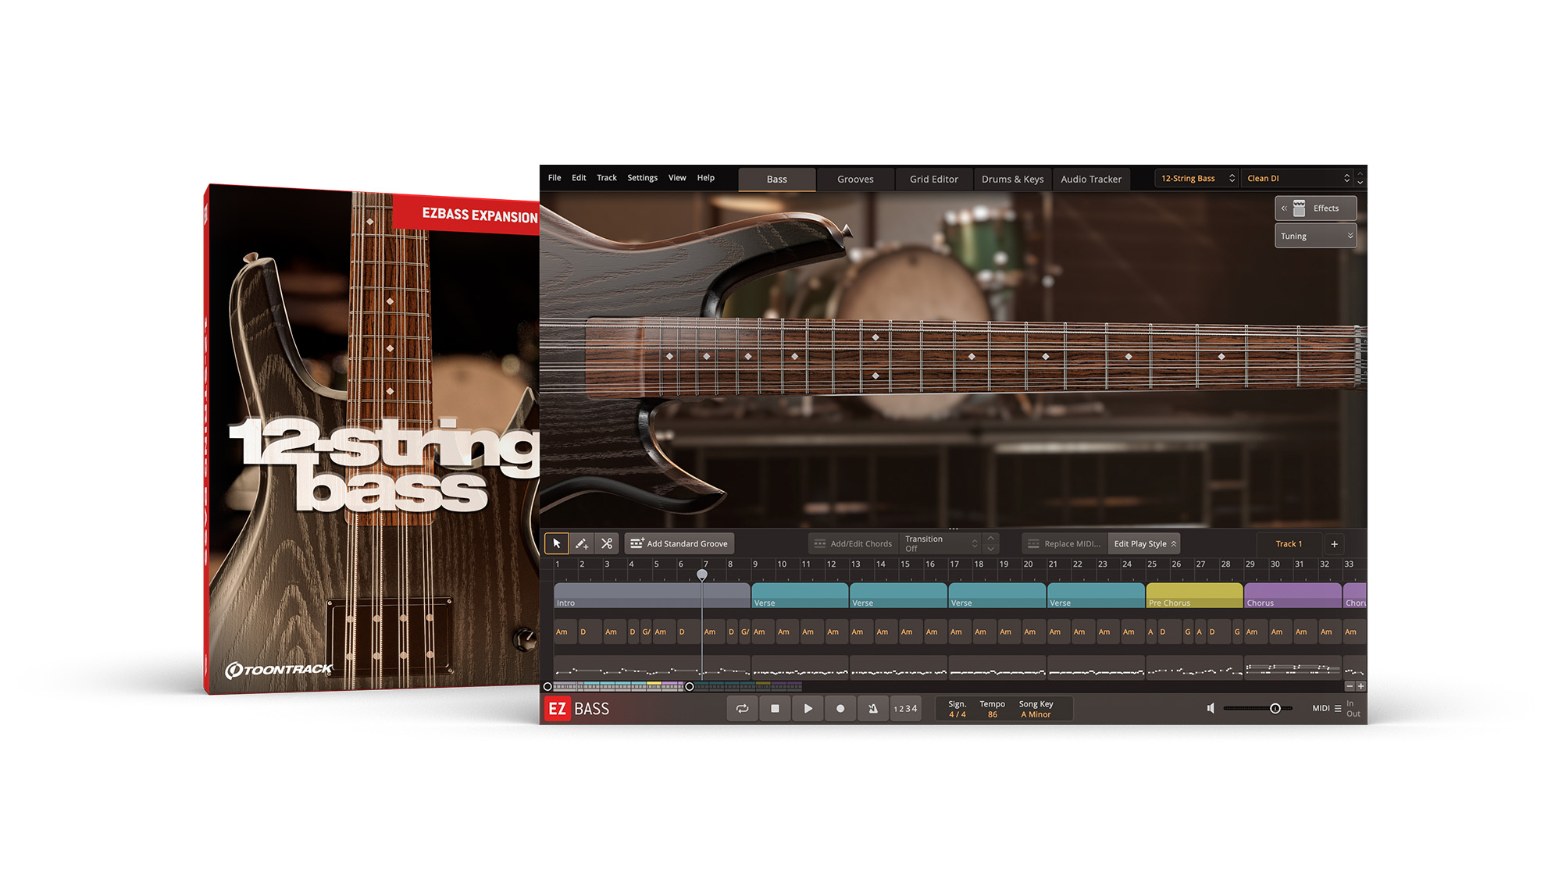Click the Record button
The width and height of the screenshot is (1562, 872).
pos(840,709)
